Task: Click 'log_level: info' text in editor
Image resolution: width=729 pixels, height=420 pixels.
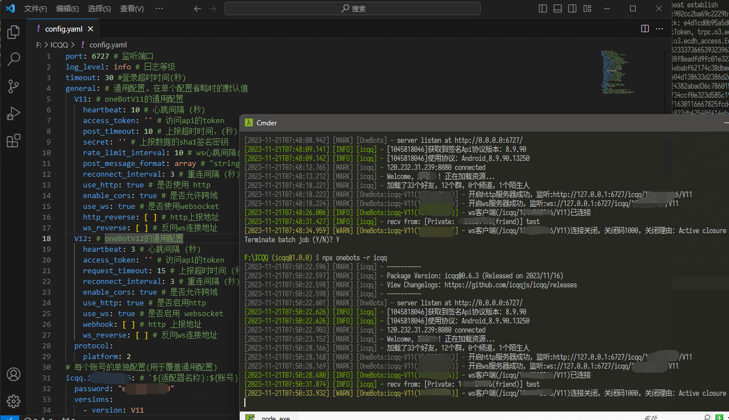Action: (x=98, y=67)
